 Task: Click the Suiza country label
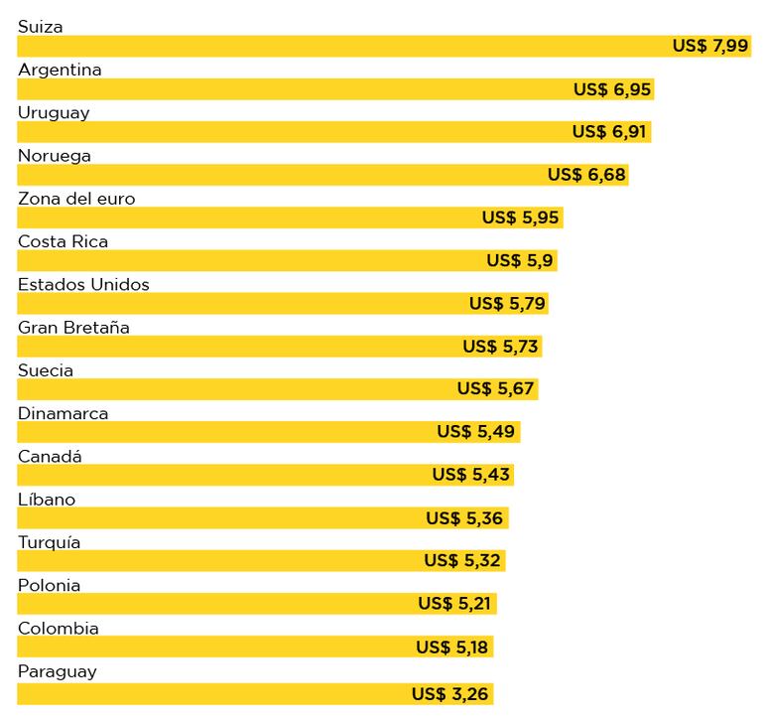[40, 27]
